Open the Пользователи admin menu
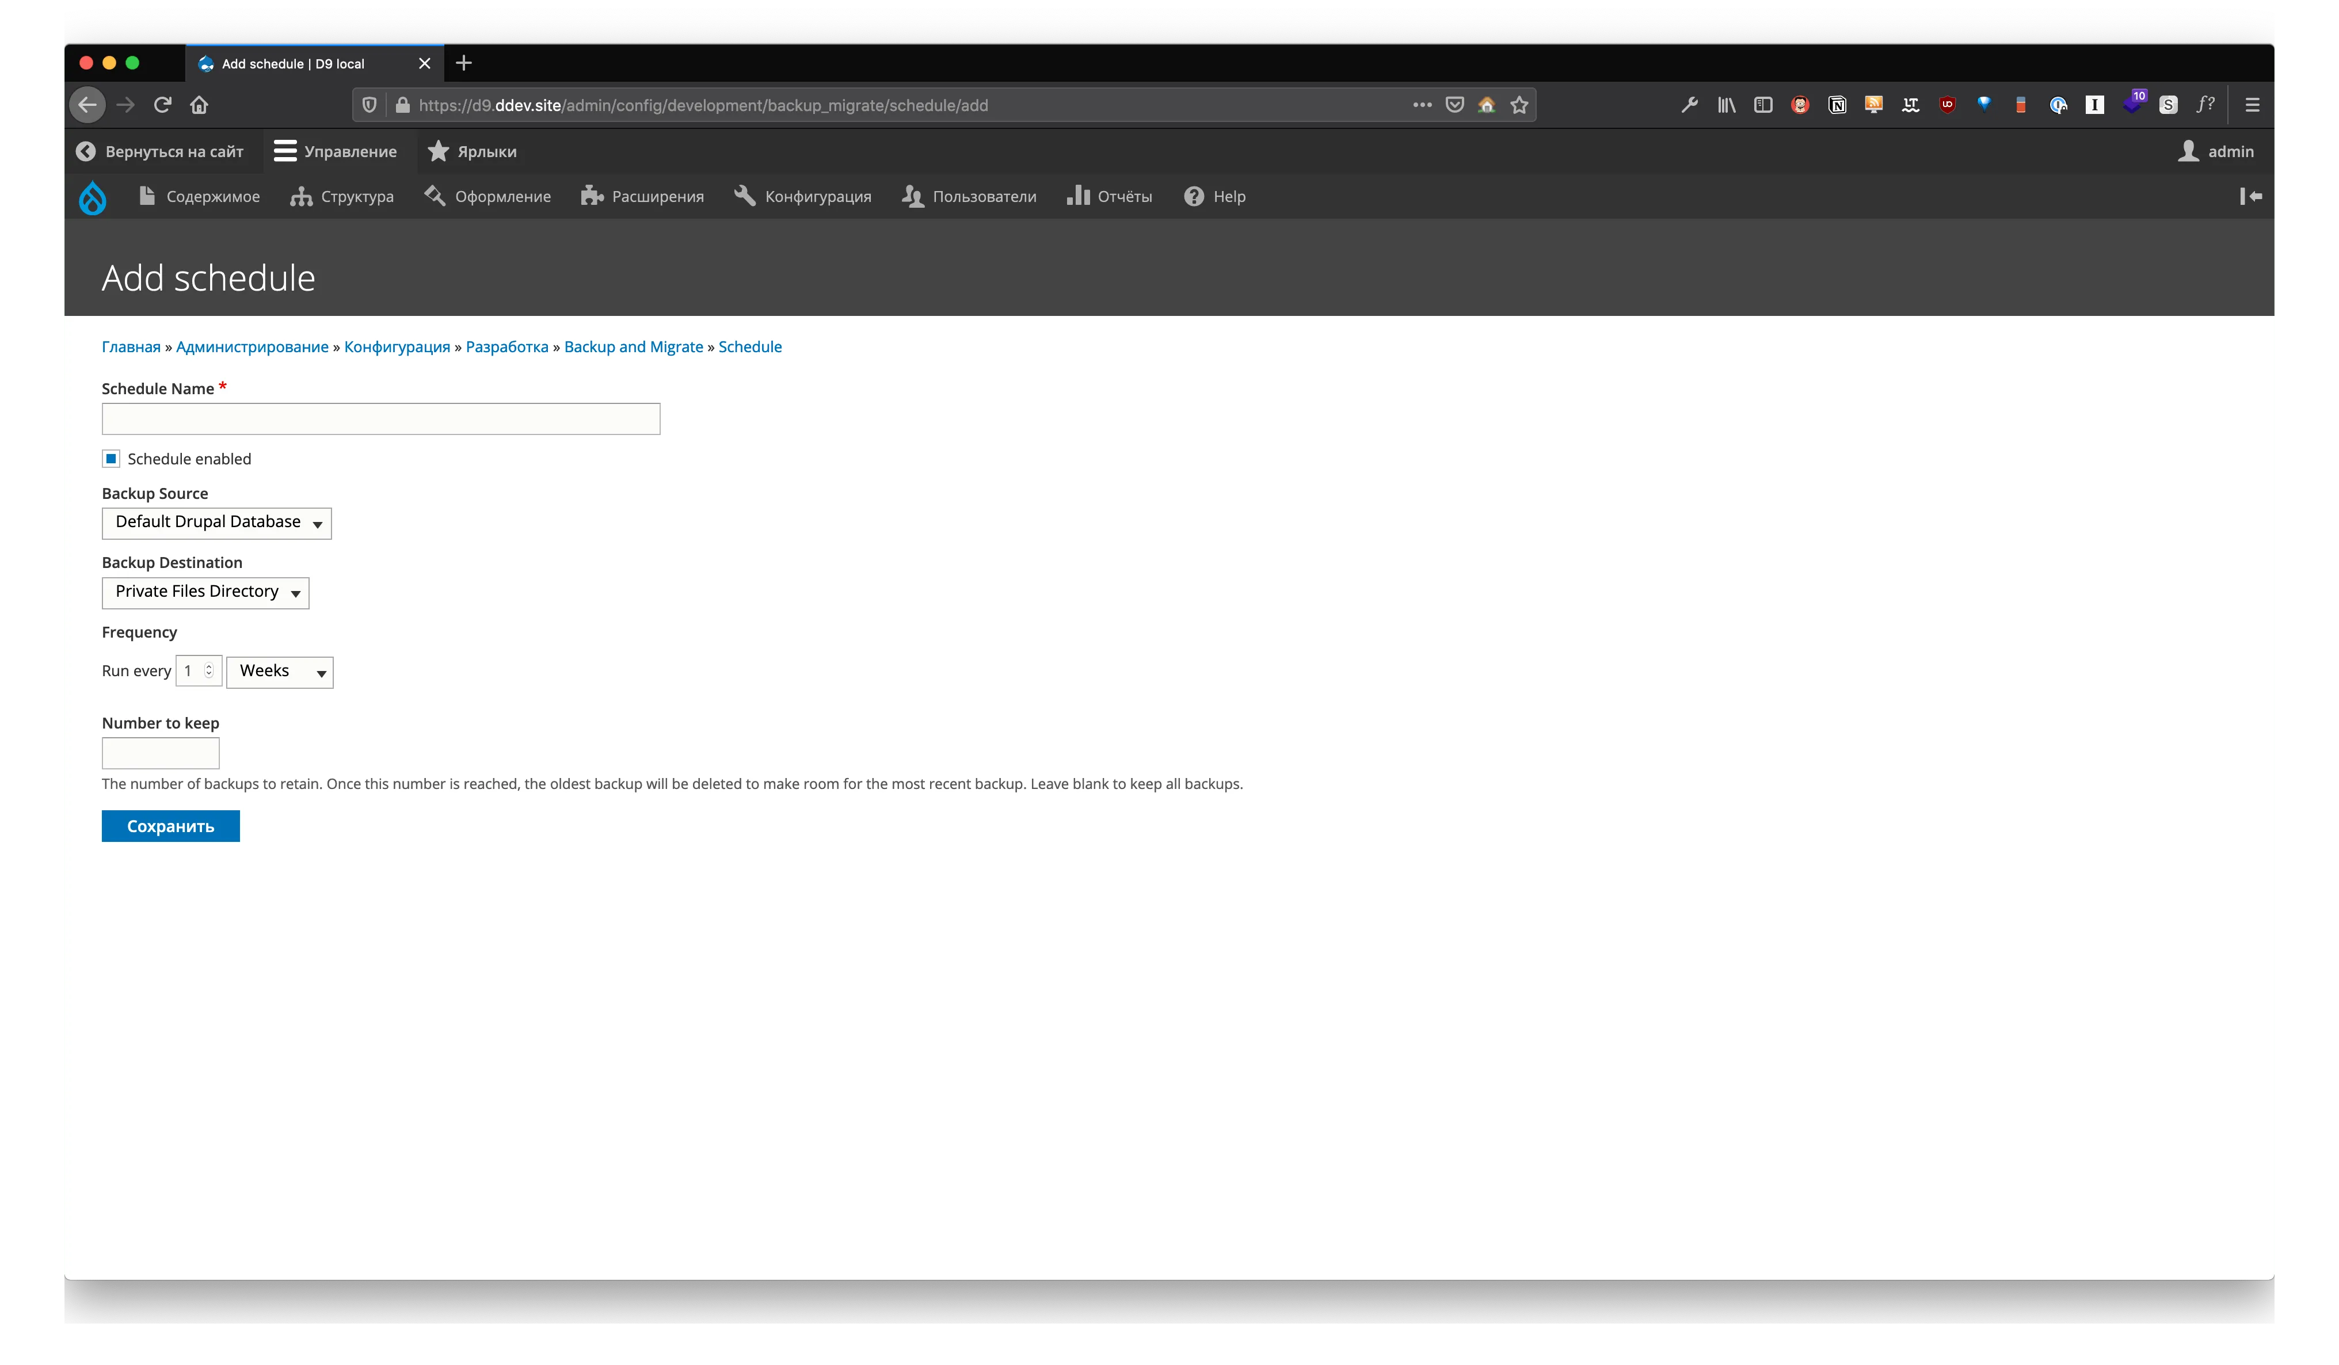The height and width of the screenshot is (1365, 2339). pos(969,197)
